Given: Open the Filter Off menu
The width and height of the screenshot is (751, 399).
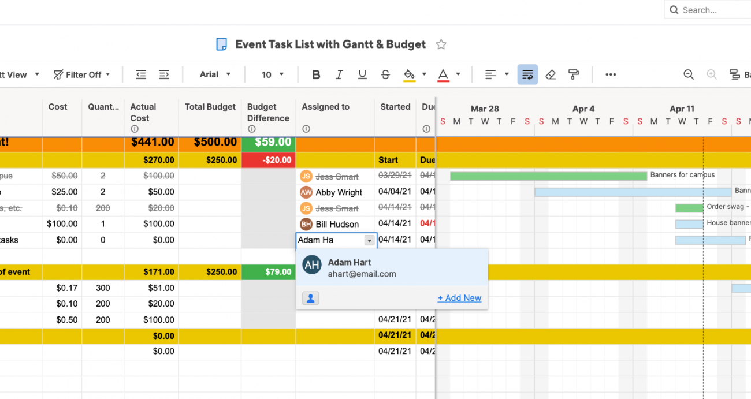Looking at the screenshot, I should tap(82, 74).
